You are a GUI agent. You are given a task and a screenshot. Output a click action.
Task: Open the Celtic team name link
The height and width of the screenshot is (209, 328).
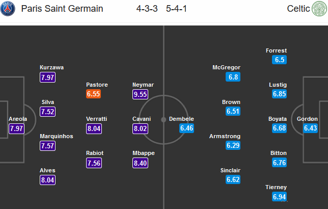point(298,9)
